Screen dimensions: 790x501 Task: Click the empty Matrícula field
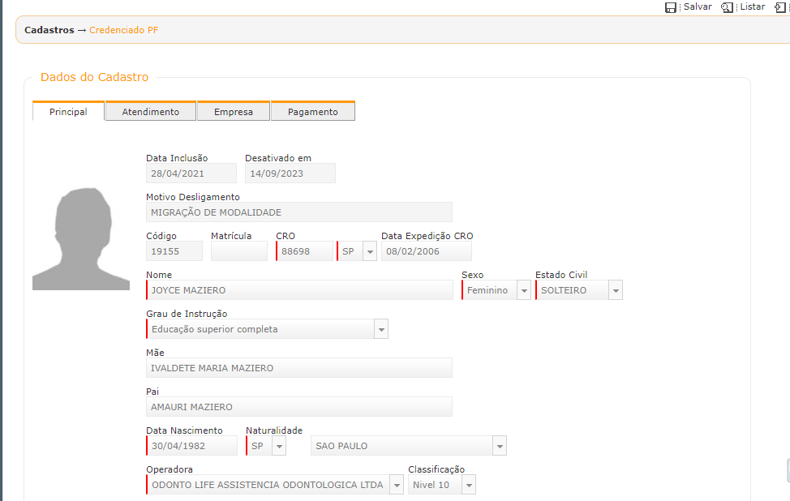238,251
